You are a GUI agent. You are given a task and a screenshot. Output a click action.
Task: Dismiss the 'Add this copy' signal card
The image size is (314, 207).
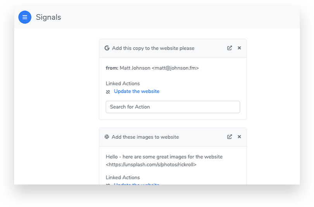pyautogui.click(x=239, y=48)
